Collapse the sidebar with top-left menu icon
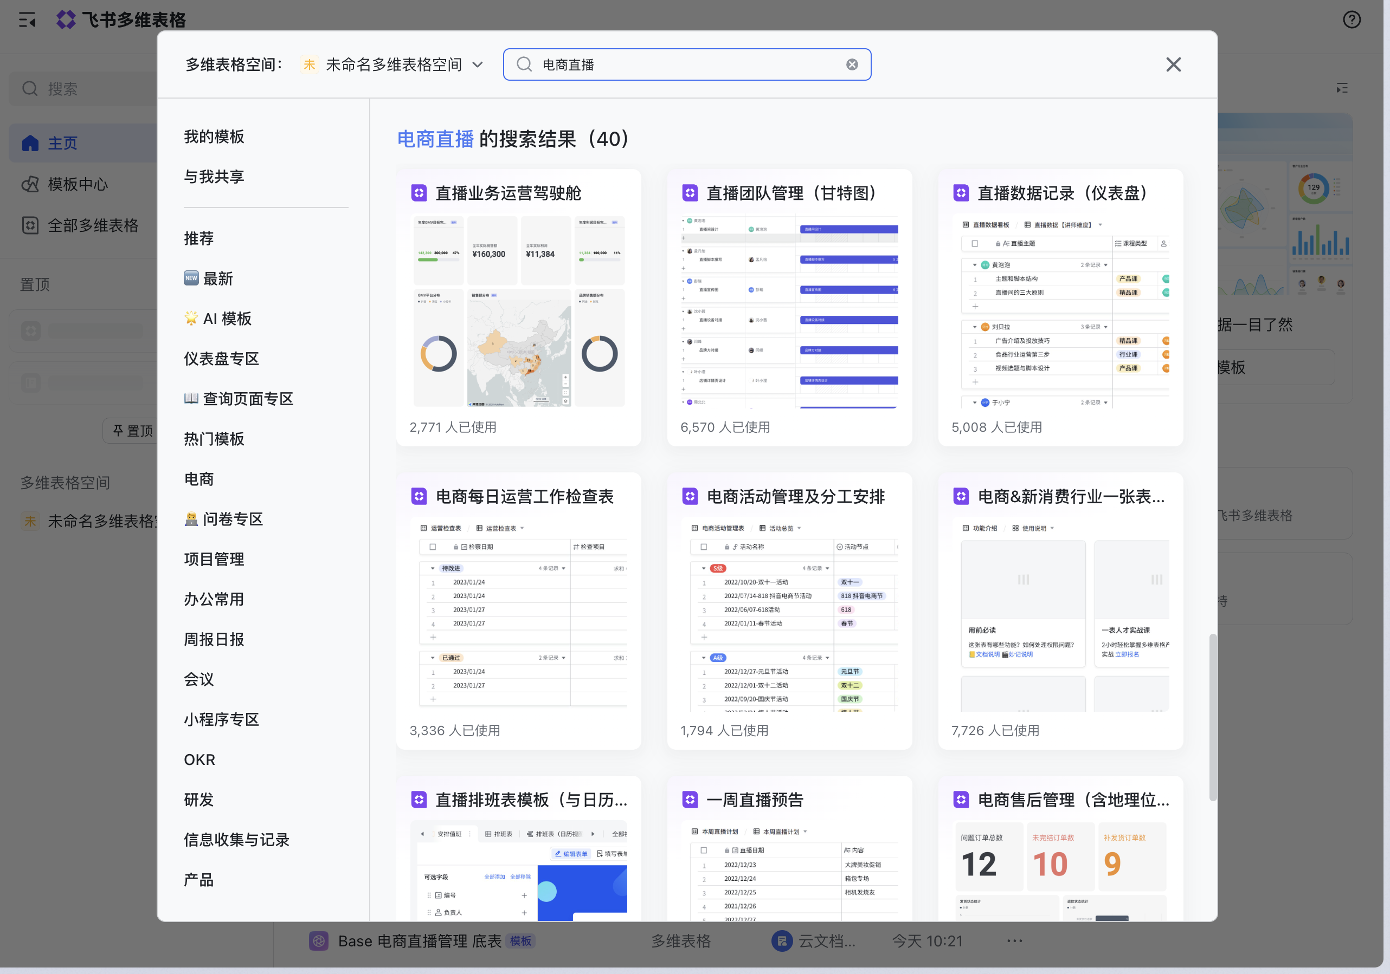The height and width of the screenshot is (974, 1390). pos(27,20)
